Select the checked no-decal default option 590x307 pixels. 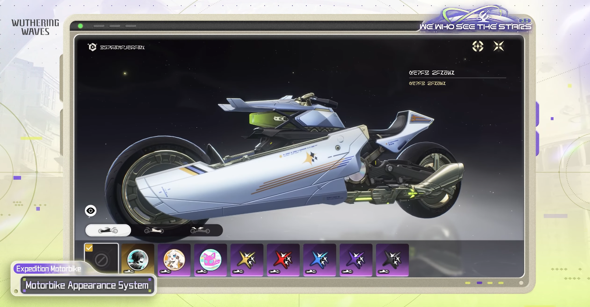pos(101,259)
